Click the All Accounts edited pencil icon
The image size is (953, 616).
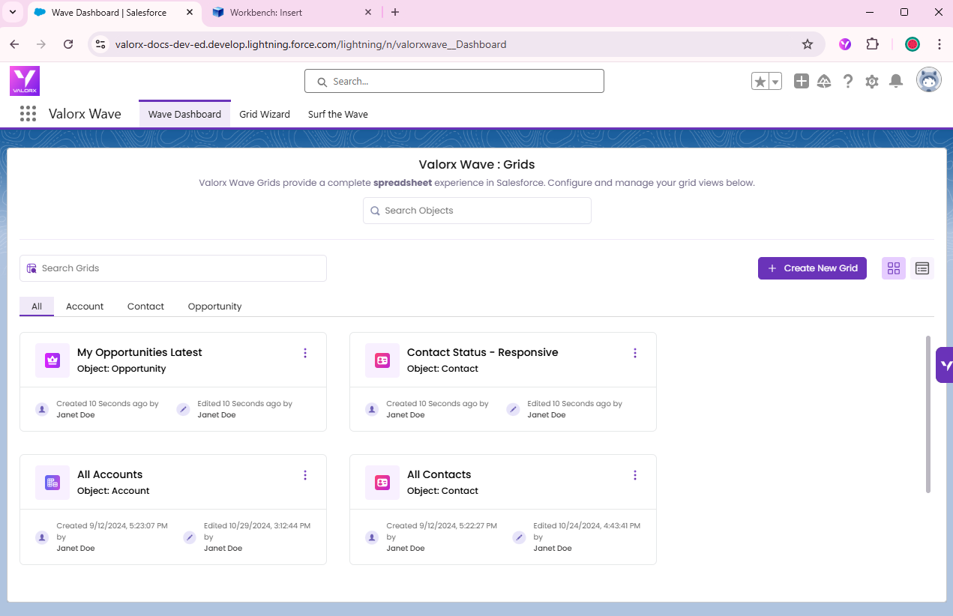(190, 537)
